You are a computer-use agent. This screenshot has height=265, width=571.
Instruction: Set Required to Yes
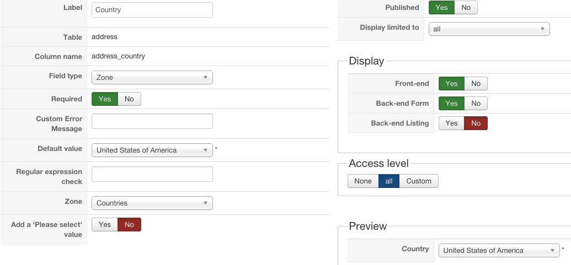pos(105,99)
